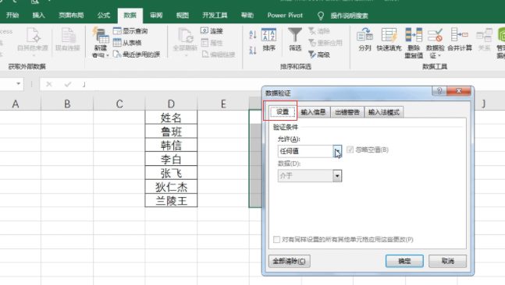Open the Developer ribbon tab
This screenshot has height=285, width=505.
click(x=215, y=15)
